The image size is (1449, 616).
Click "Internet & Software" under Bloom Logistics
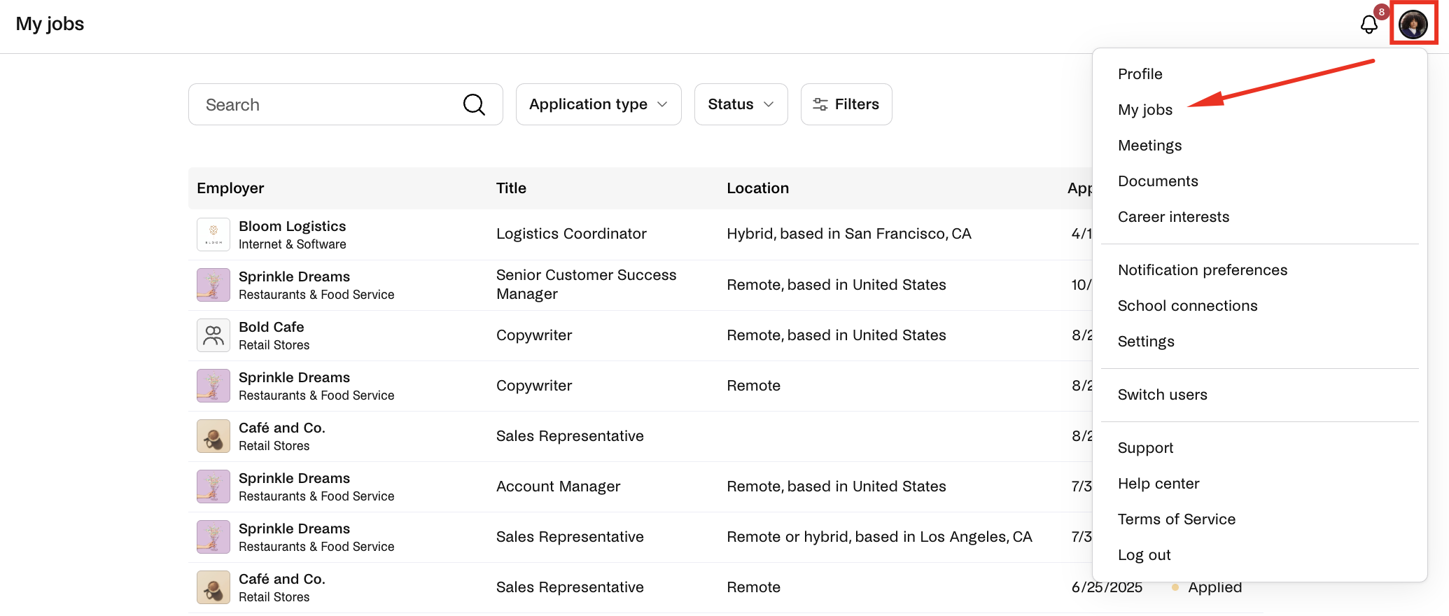pos(292,244)
